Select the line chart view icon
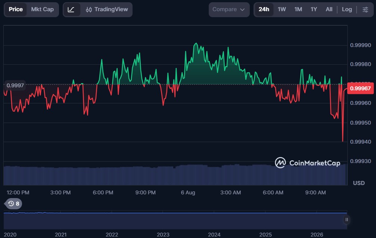The height and width of the screenshot is (238, 376). click(x=71, y=10)
